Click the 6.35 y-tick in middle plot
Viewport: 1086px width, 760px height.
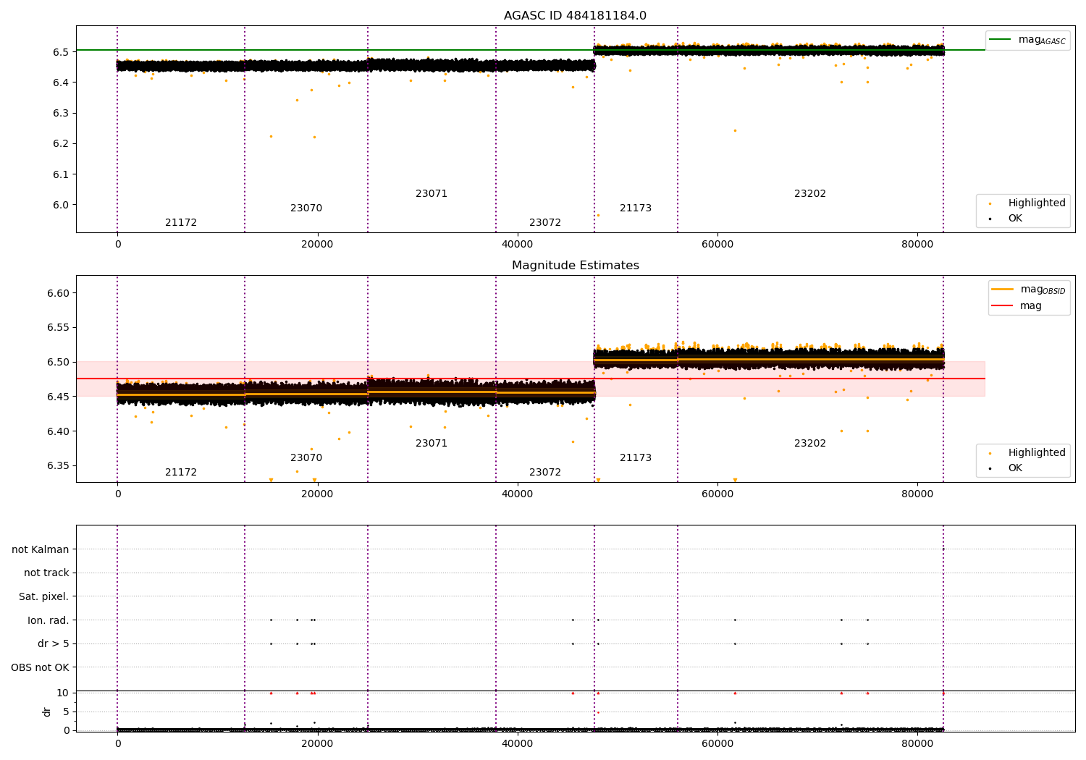click(58, 466)
